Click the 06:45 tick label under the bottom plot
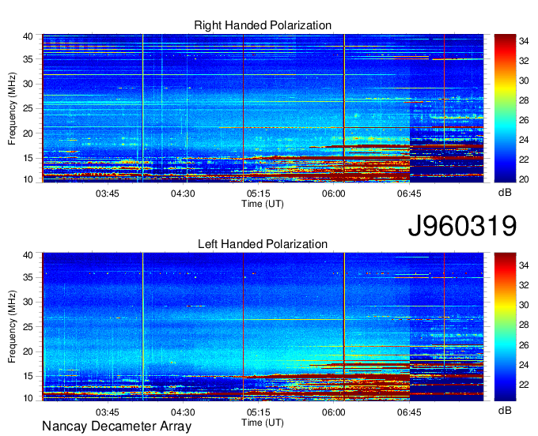This screenshot has width=538, height=436. [x=409, y=412]
